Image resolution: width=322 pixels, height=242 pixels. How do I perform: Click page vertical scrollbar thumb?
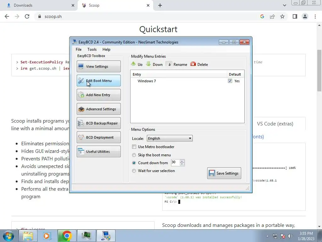(x=319, y=70)
